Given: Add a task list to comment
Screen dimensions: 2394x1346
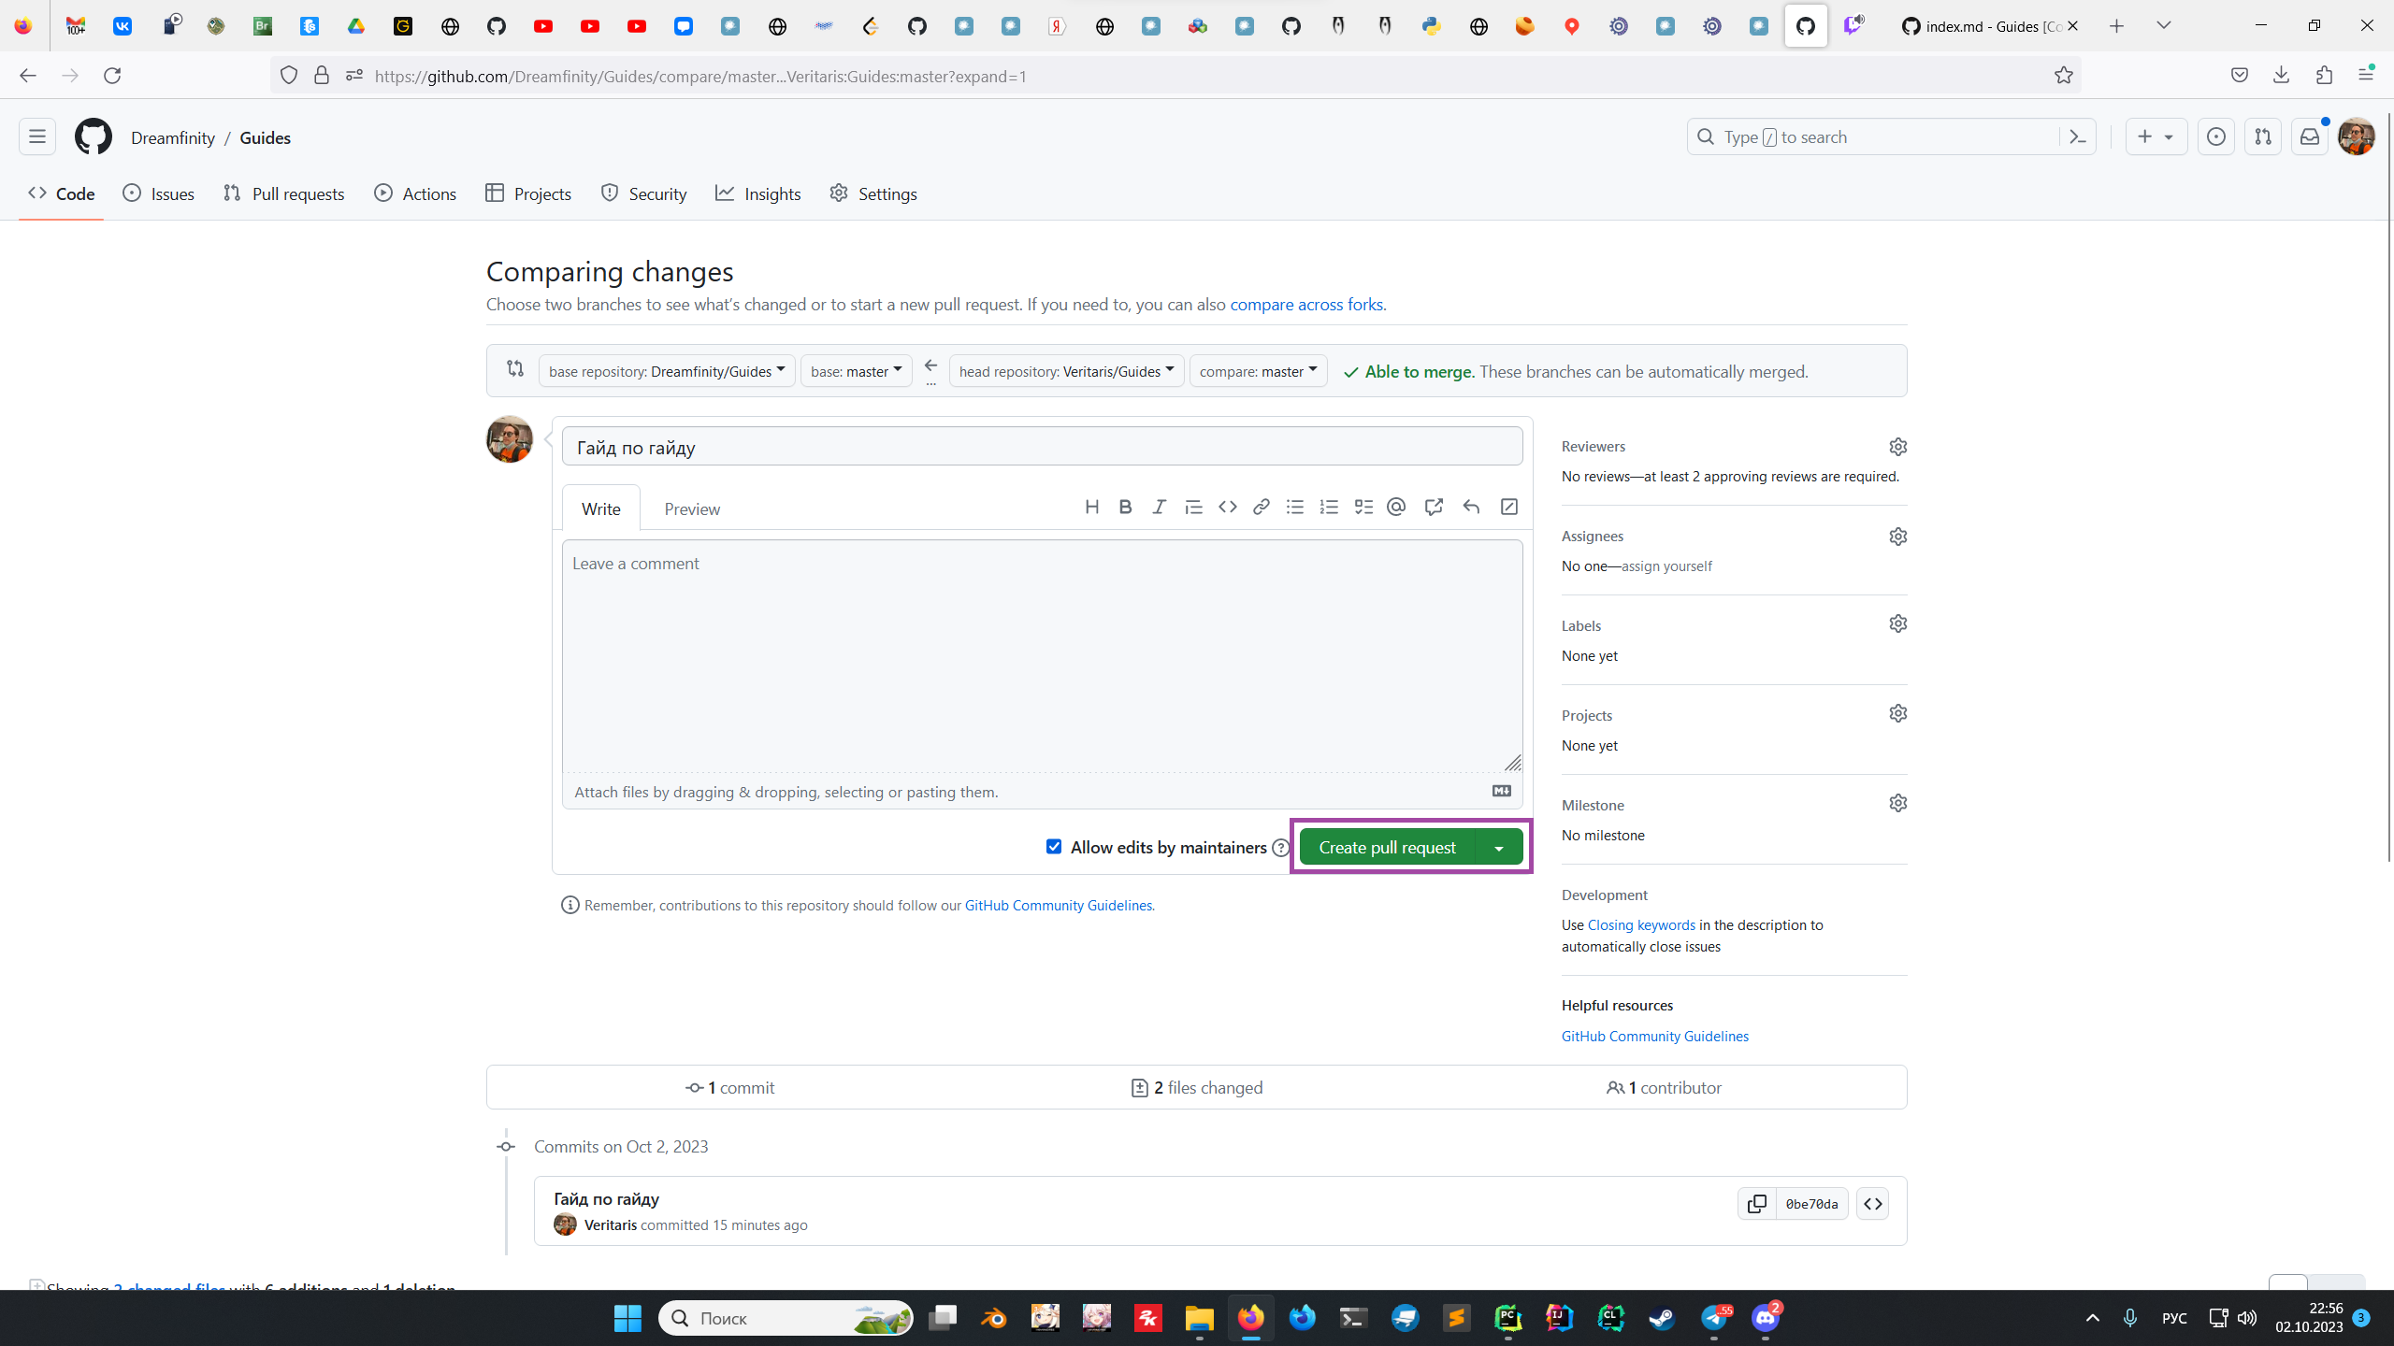Looking at the screenshot, I should 1363,507.
